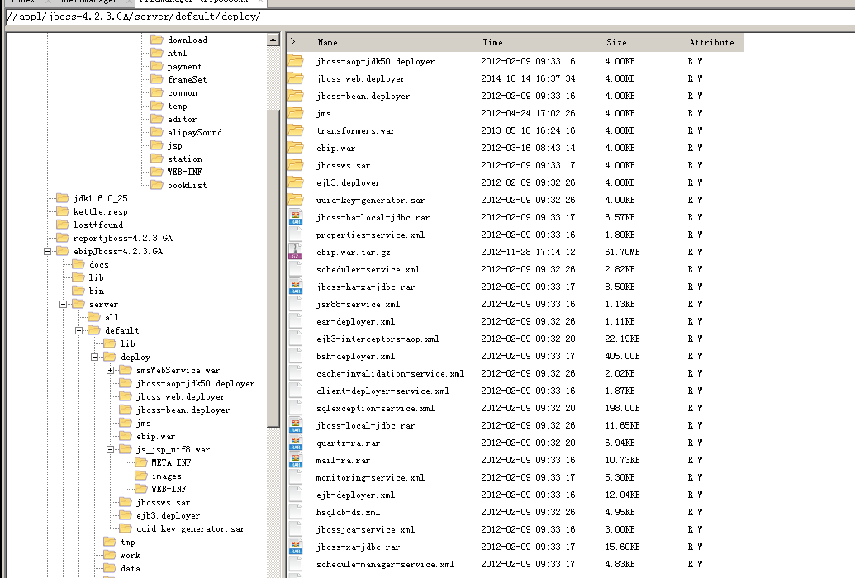Click the quartz-ra.rar archive icon

(x=296, y=443)
